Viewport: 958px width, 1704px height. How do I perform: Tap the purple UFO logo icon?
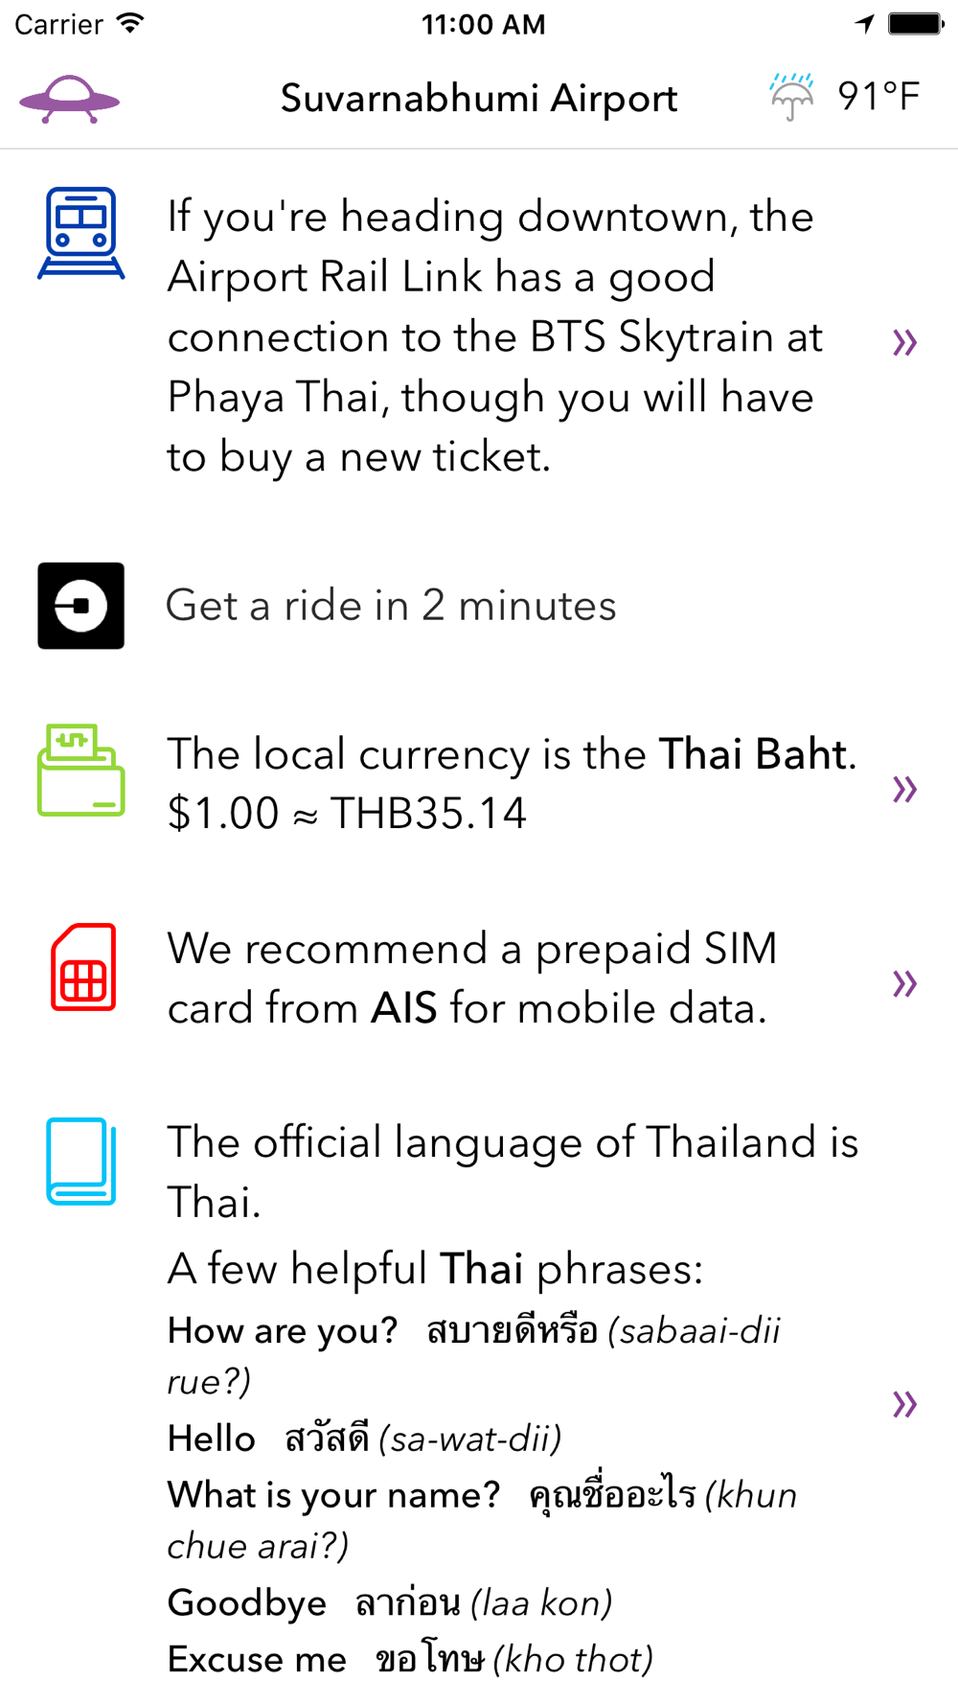click(69, 99)
